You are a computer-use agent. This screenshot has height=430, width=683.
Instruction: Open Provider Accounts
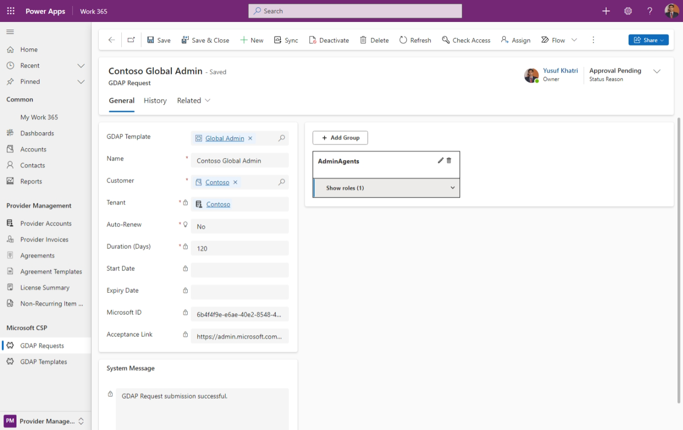coord(45,223)
